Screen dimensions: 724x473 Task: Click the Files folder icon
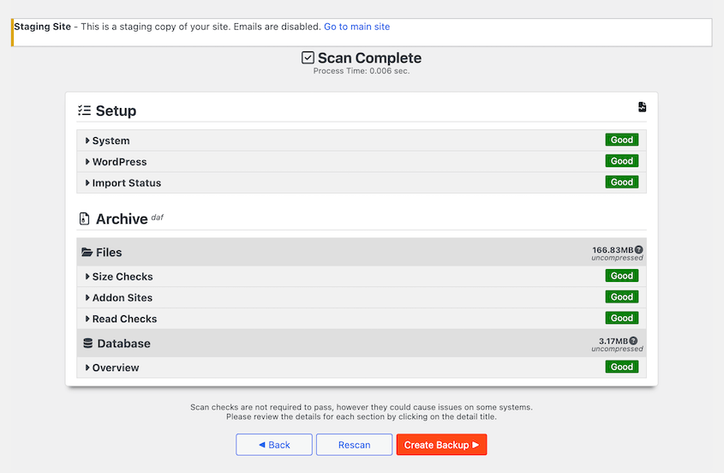[87, 253]
